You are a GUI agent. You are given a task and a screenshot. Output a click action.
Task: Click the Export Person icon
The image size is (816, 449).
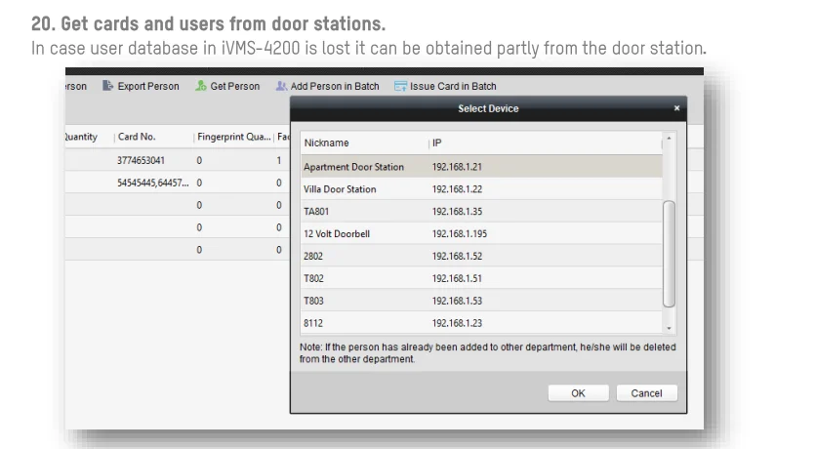[107, 86]
